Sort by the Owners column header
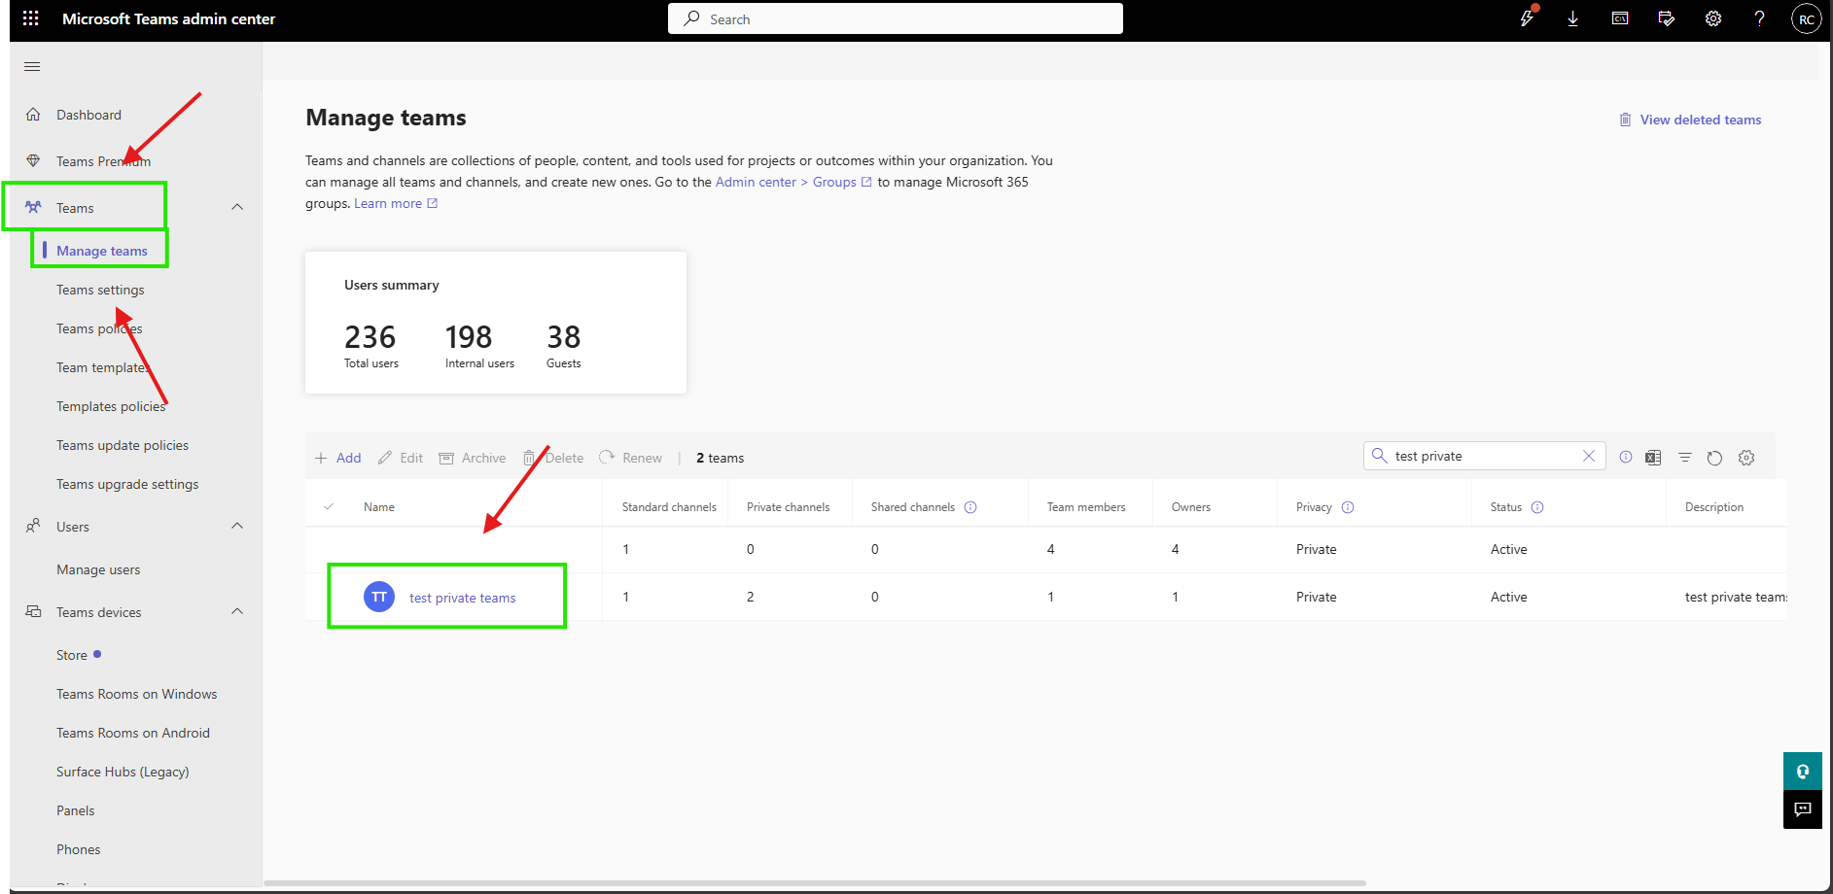1833x894 pixels. (x=1191, y=507)
